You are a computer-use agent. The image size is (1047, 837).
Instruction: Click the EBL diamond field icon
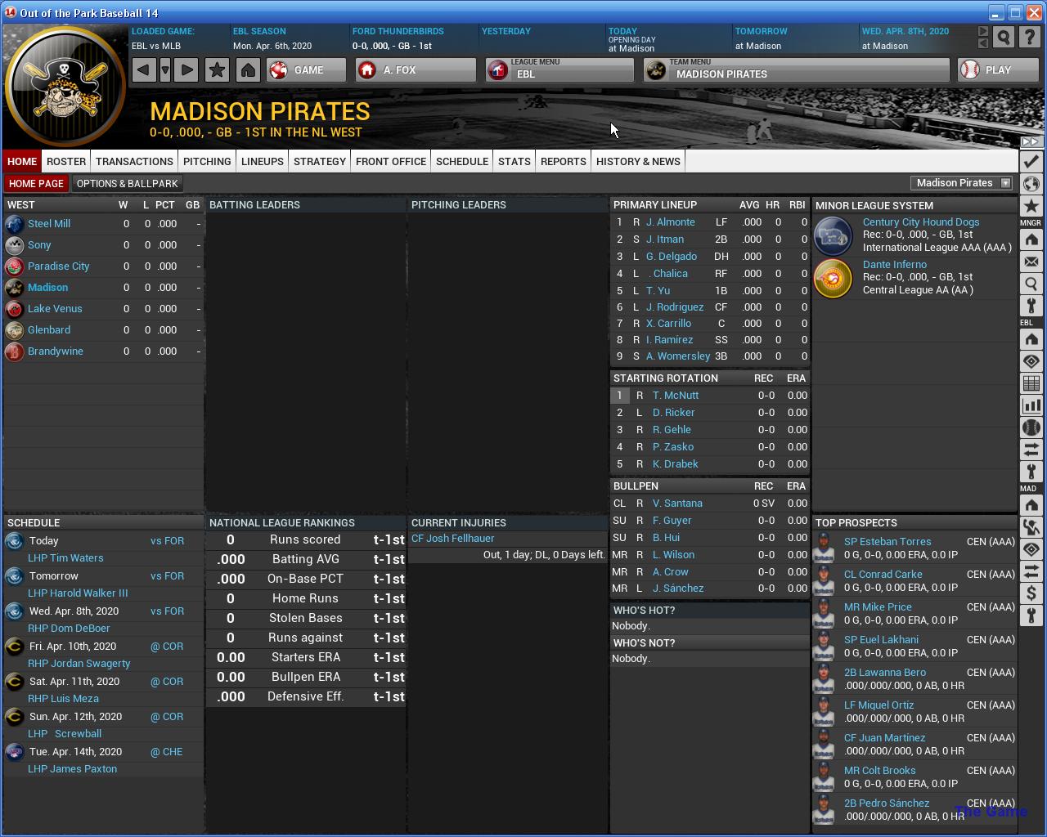(1031, 361)
